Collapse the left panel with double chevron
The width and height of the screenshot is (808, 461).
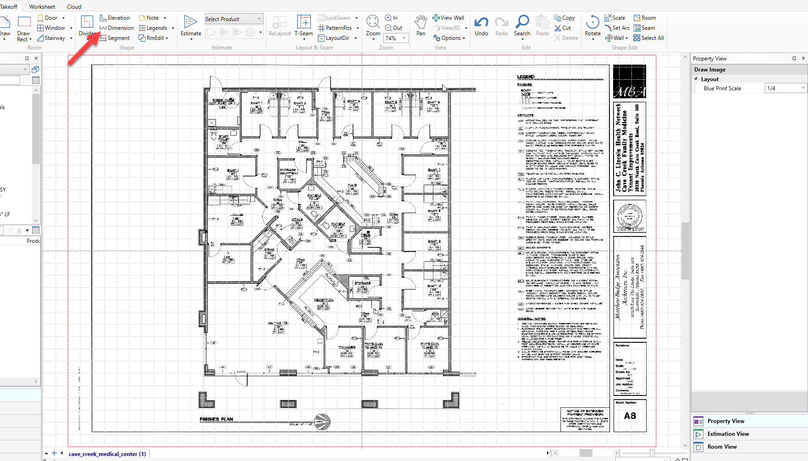(36, 58)
